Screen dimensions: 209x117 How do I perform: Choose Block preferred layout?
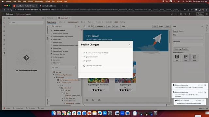tap(194, 58)
